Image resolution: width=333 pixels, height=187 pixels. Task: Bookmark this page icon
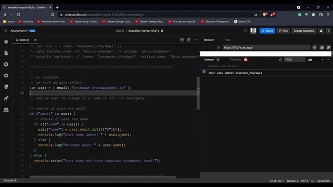[x=53, y=15]
